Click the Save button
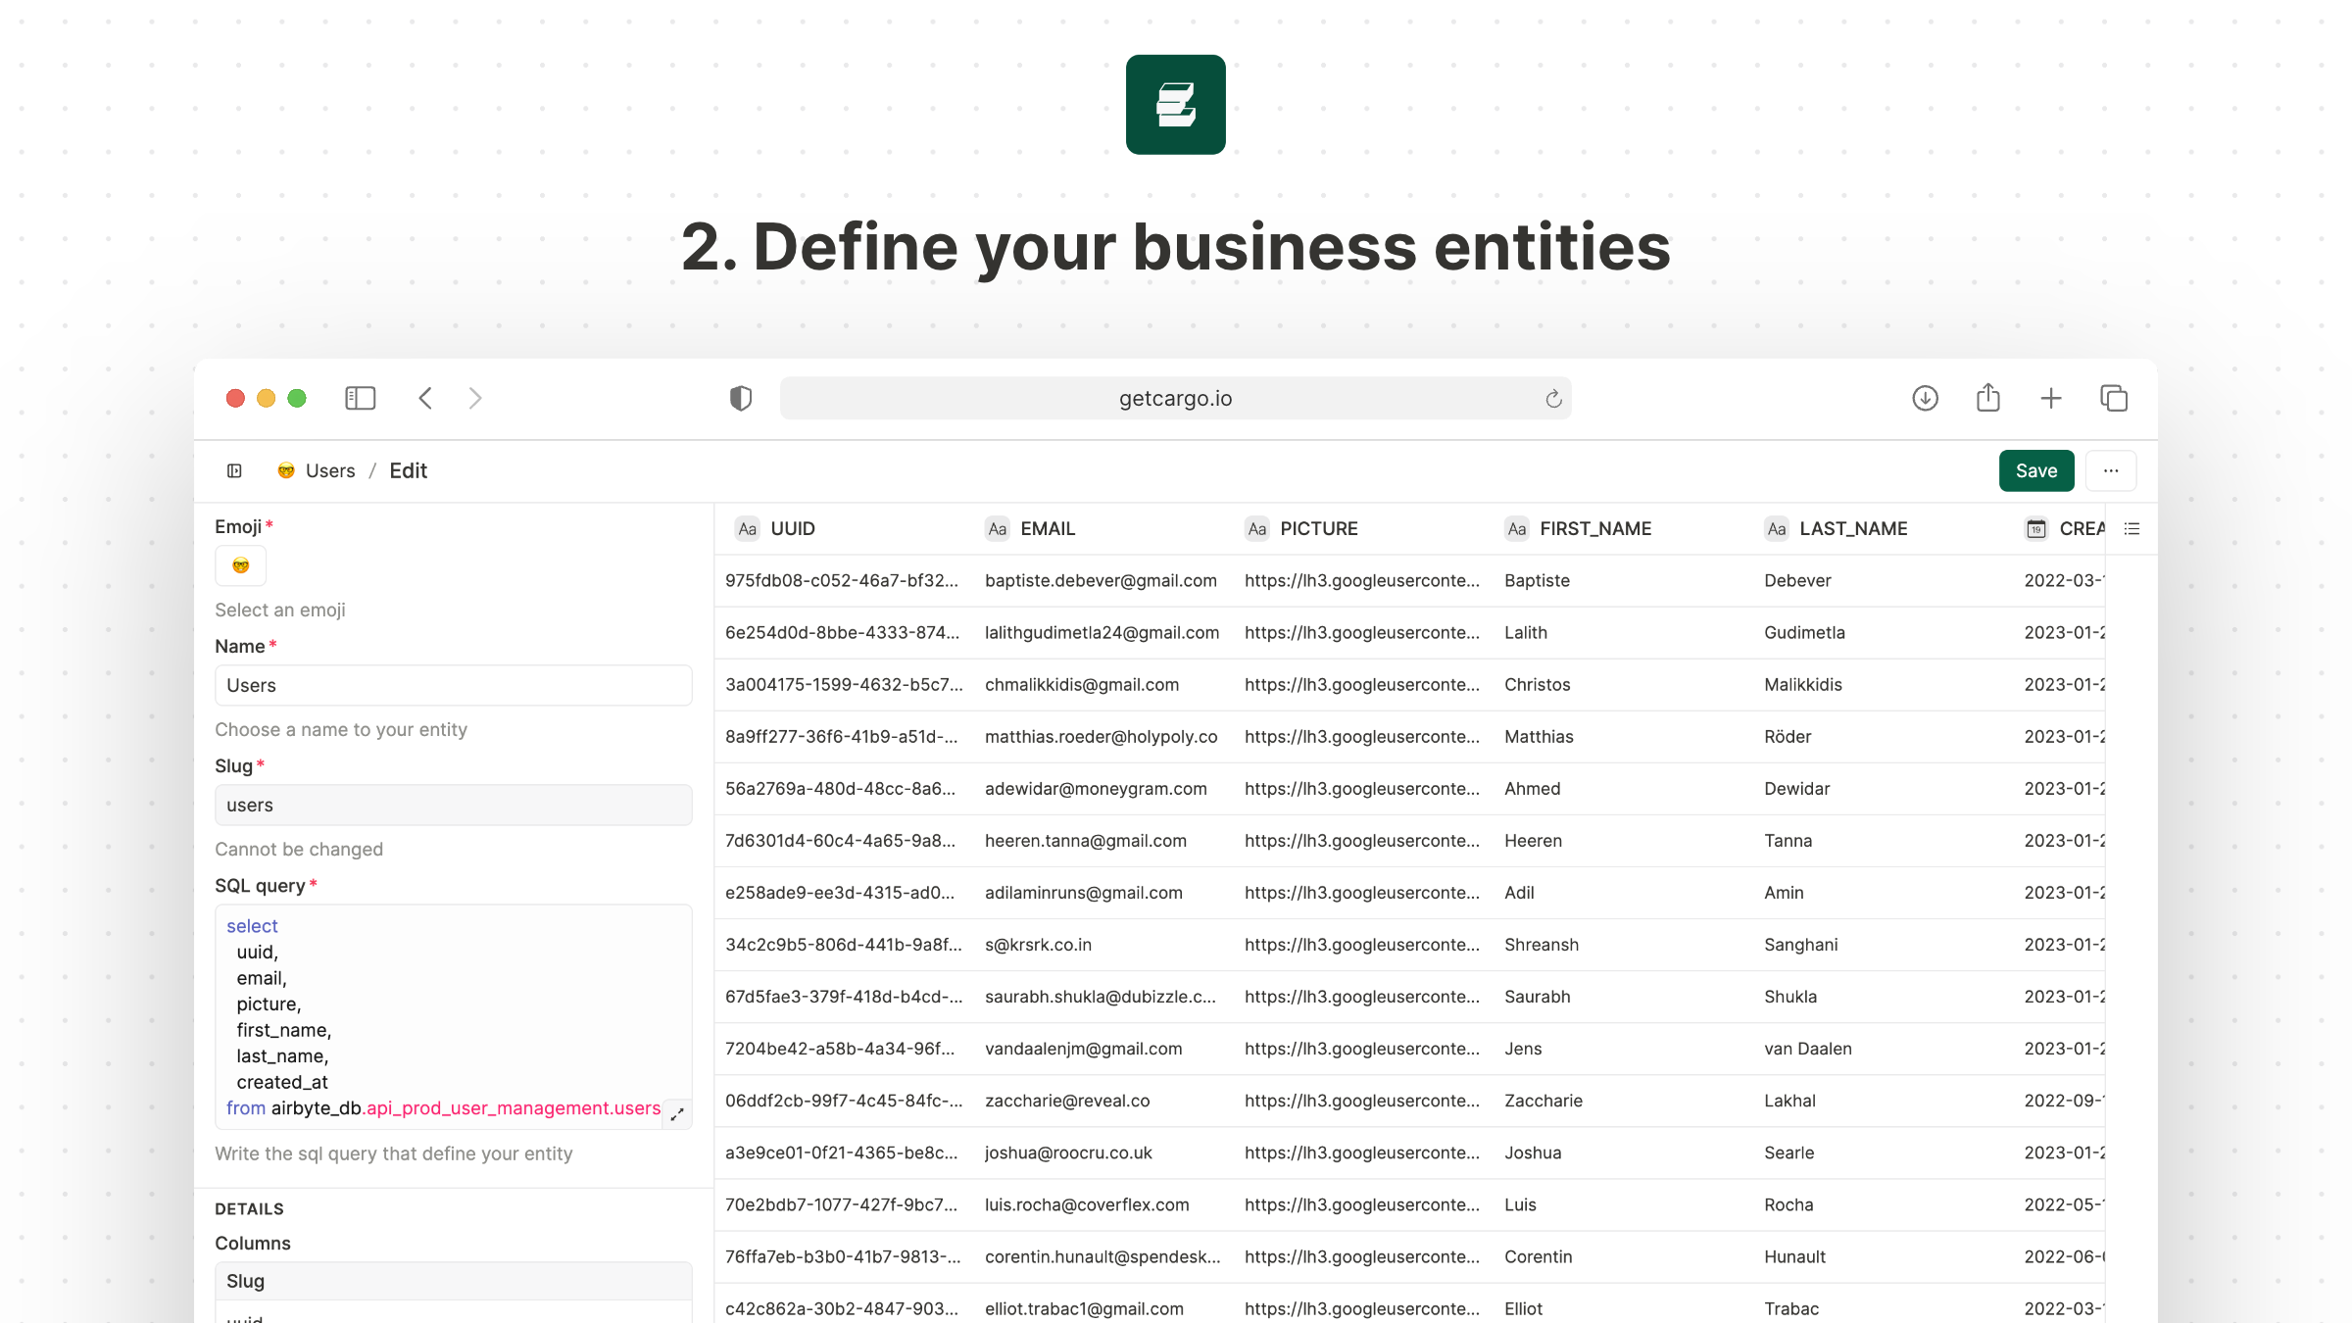Viewport: 2352px width, 1323px height. click(2035, 470)
